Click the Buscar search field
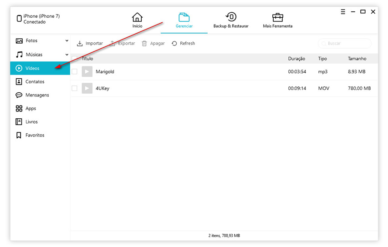 pyautogui.click(x=345, y=44)
